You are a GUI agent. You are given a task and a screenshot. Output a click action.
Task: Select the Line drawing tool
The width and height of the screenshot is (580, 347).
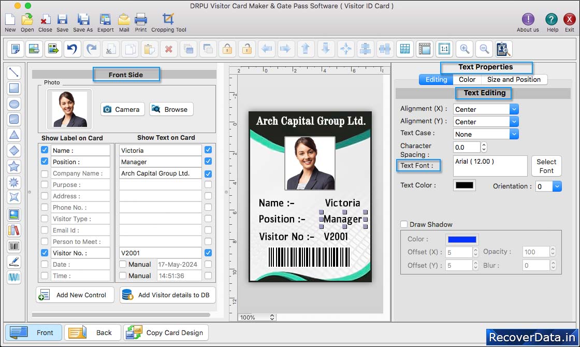(x=14, y=73)
